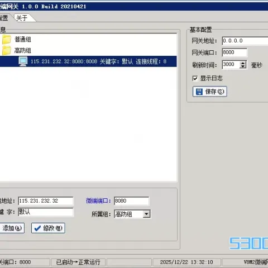Click the 已启动→正常运行 status text

[x=78, y=262]
